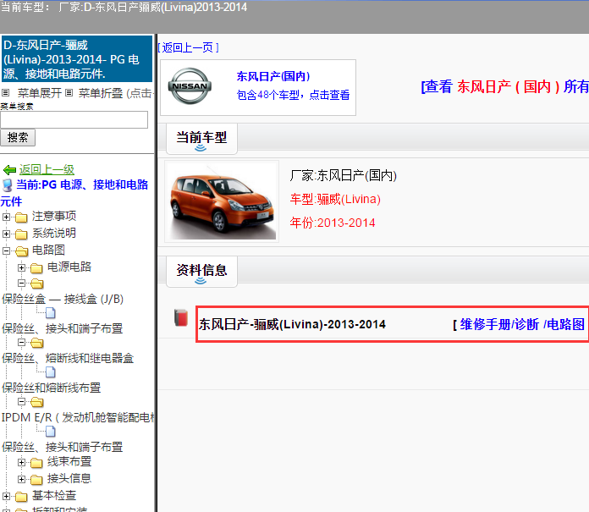
Task: Select 电路图 tree label
Action: (x=48, y=250)
